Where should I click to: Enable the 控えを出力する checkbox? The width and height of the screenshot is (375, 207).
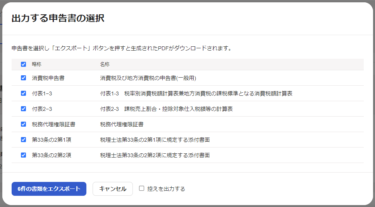click(x=141, y=188)
